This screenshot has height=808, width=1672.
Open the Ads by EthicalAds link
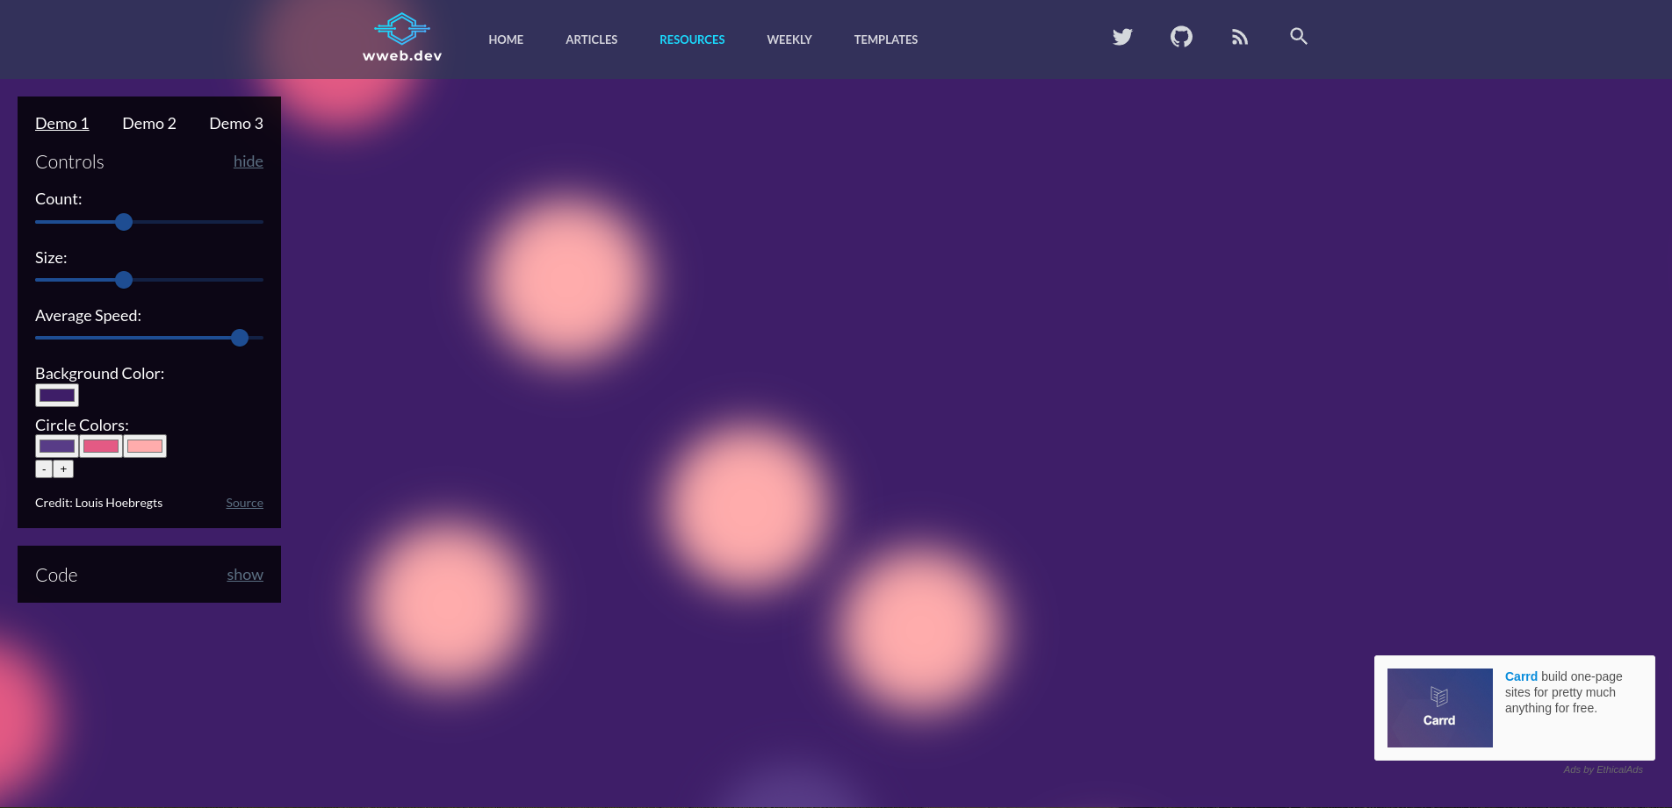pyautogui.click(x=1603, y=769)
